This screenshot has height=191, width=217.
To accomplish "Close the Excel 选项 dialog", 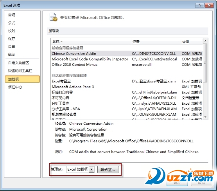I will pos(209,5).
